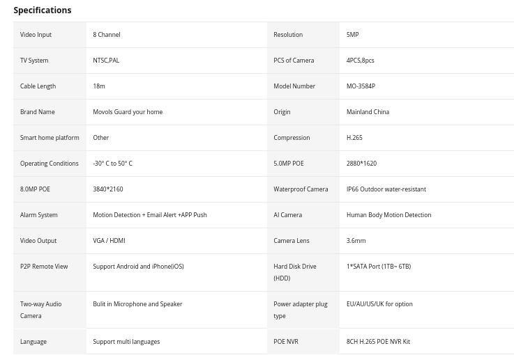Click the 3840*2160 value for 8.0MP POE
The width and height of the screenshot is (514, 355).
tap(108, 189)
